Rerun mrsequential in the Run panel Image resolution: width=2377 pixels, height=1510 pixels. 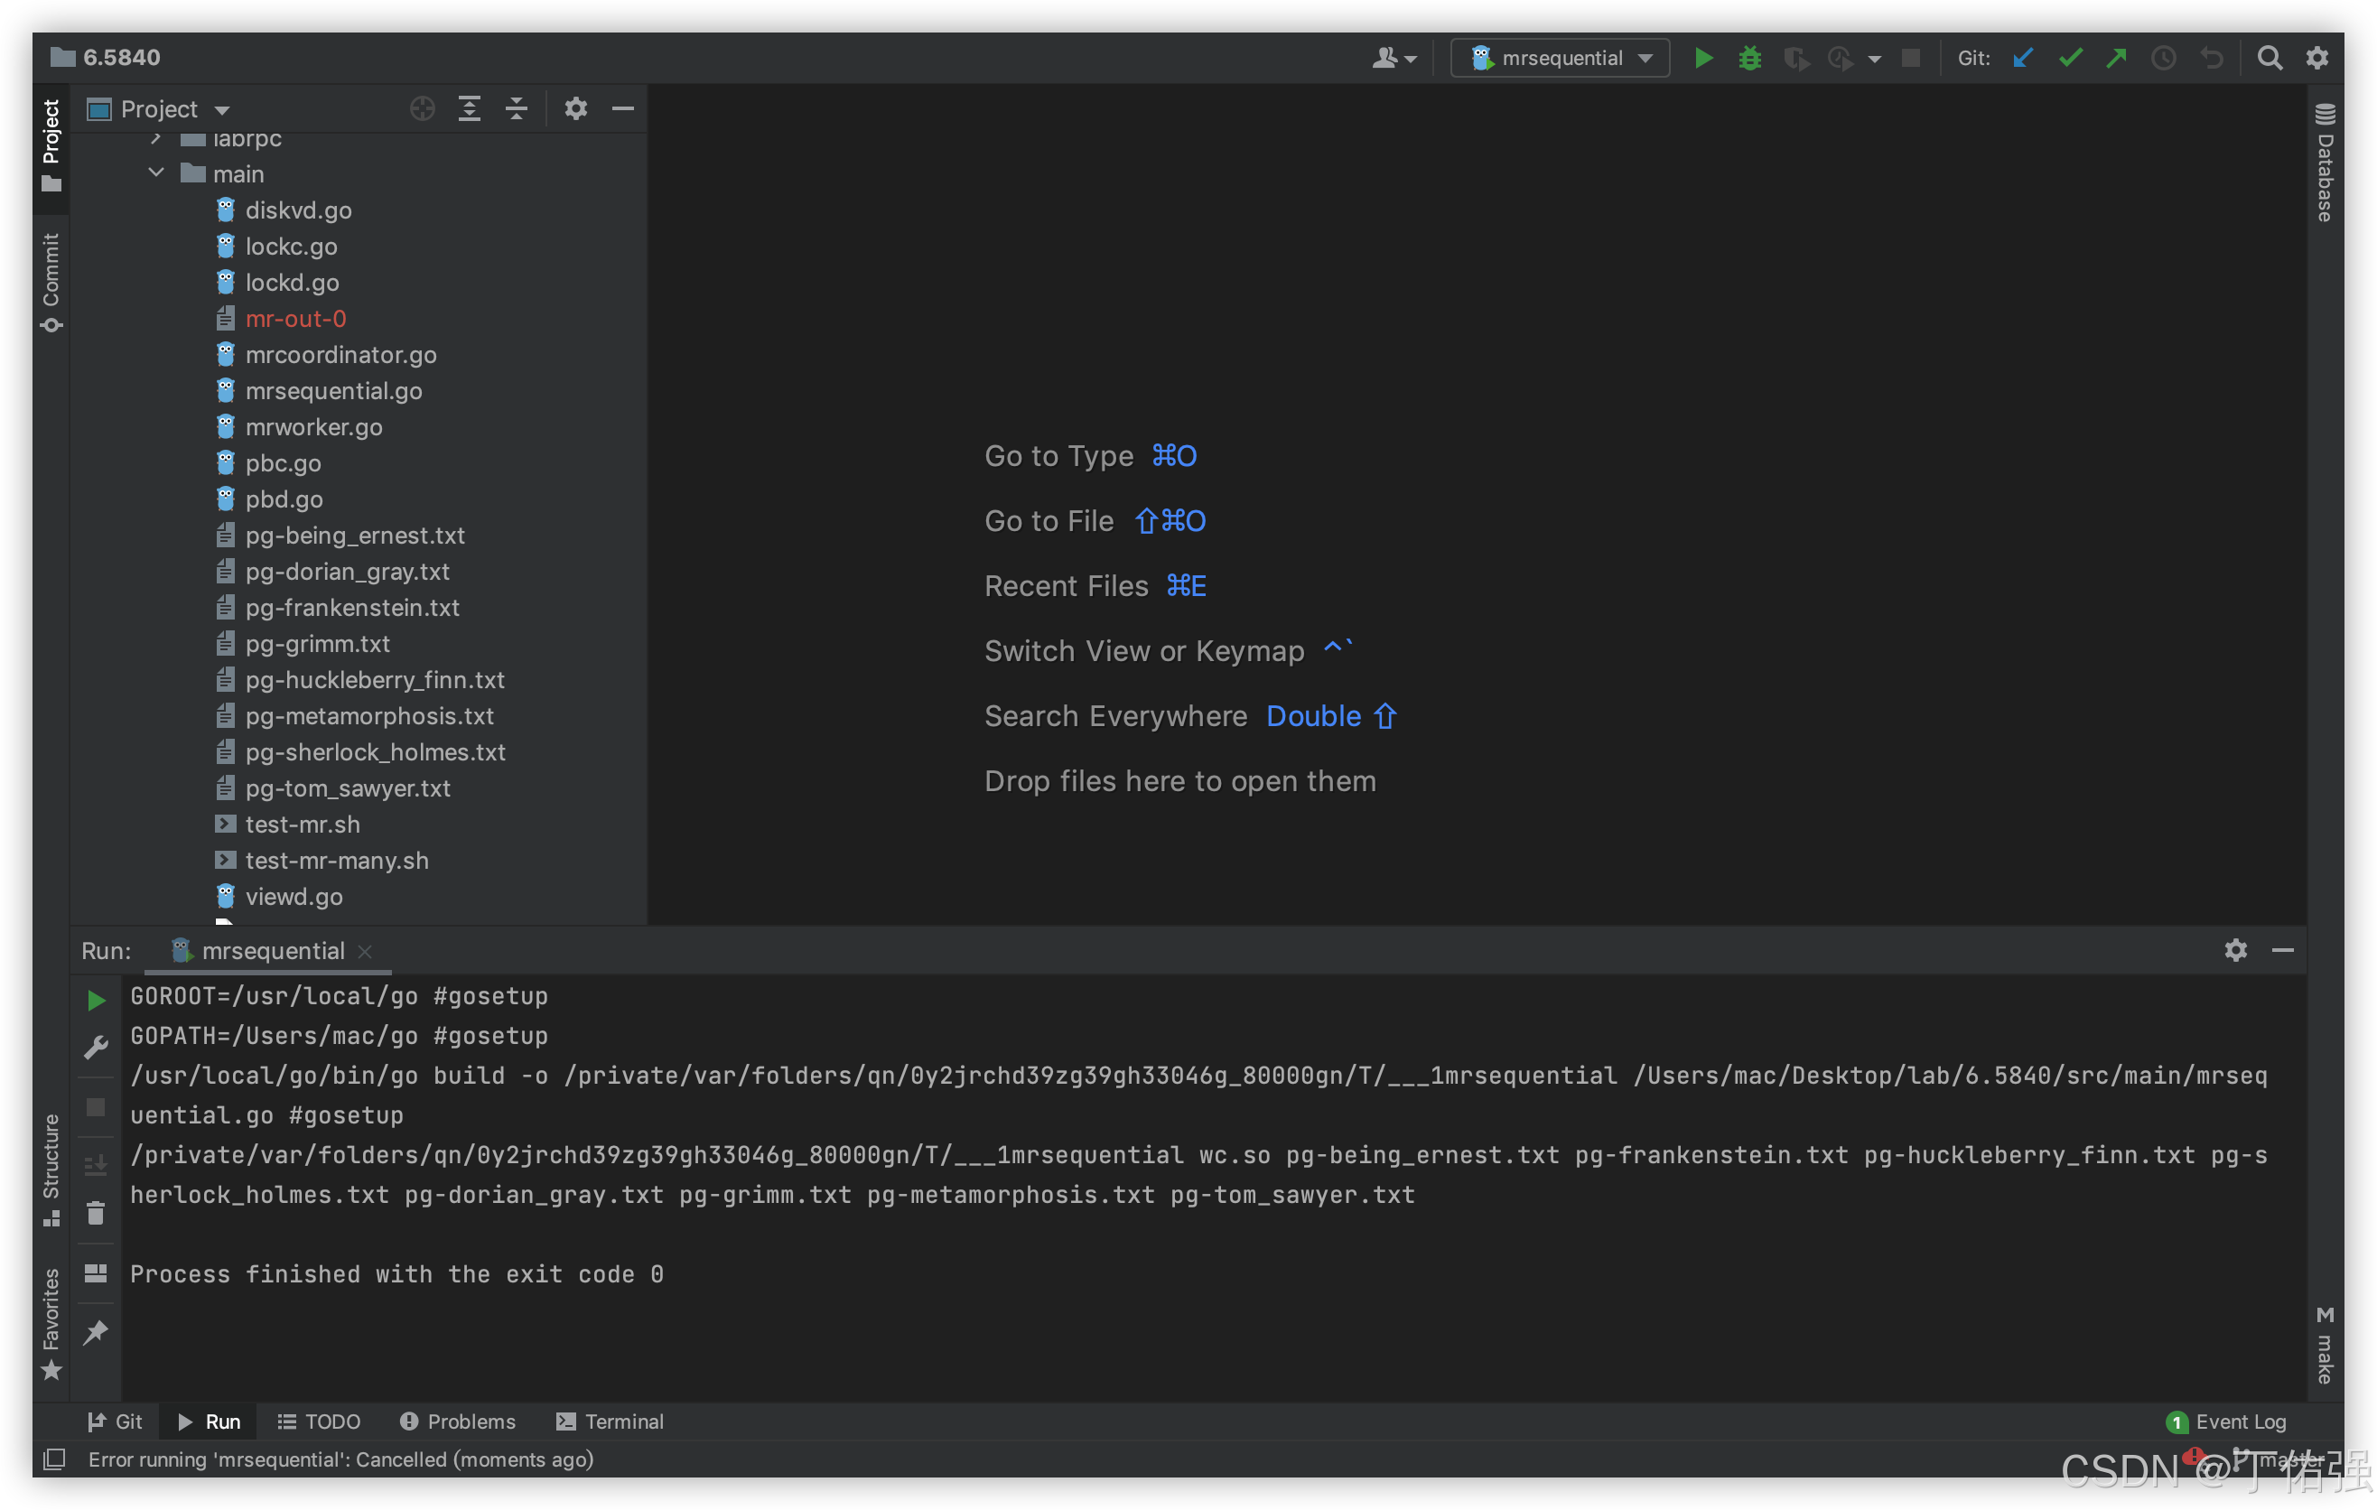(96, 1001)
